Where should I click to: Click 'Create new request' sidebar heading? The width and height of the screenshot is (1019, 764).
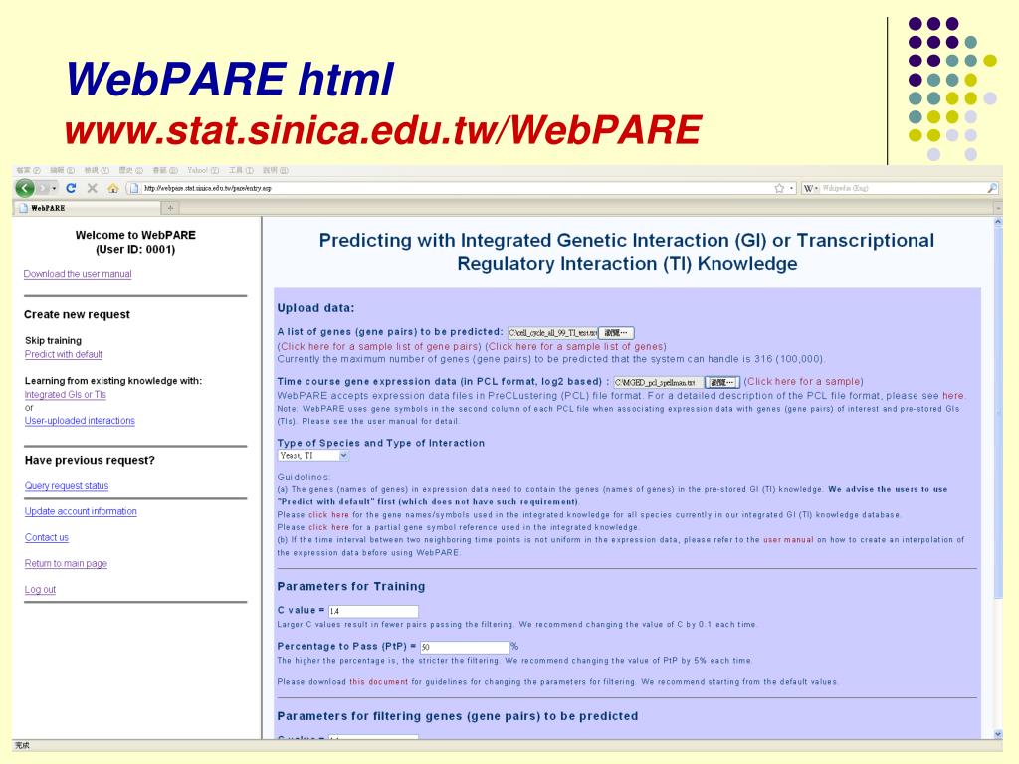[77, 315]
